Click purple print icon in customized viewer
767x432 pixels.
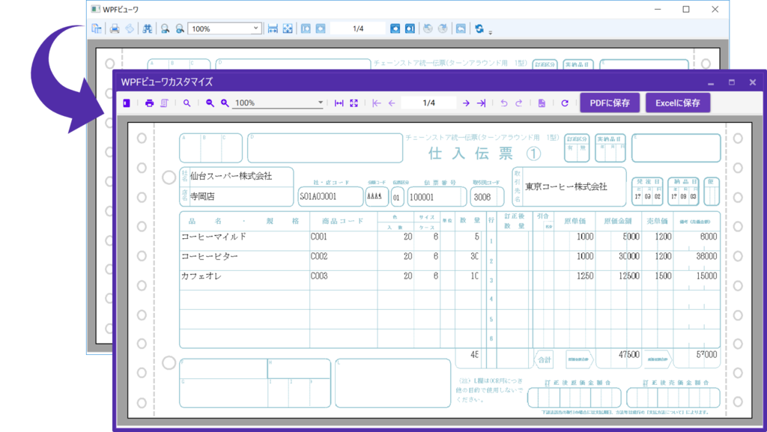pos(150,103)
